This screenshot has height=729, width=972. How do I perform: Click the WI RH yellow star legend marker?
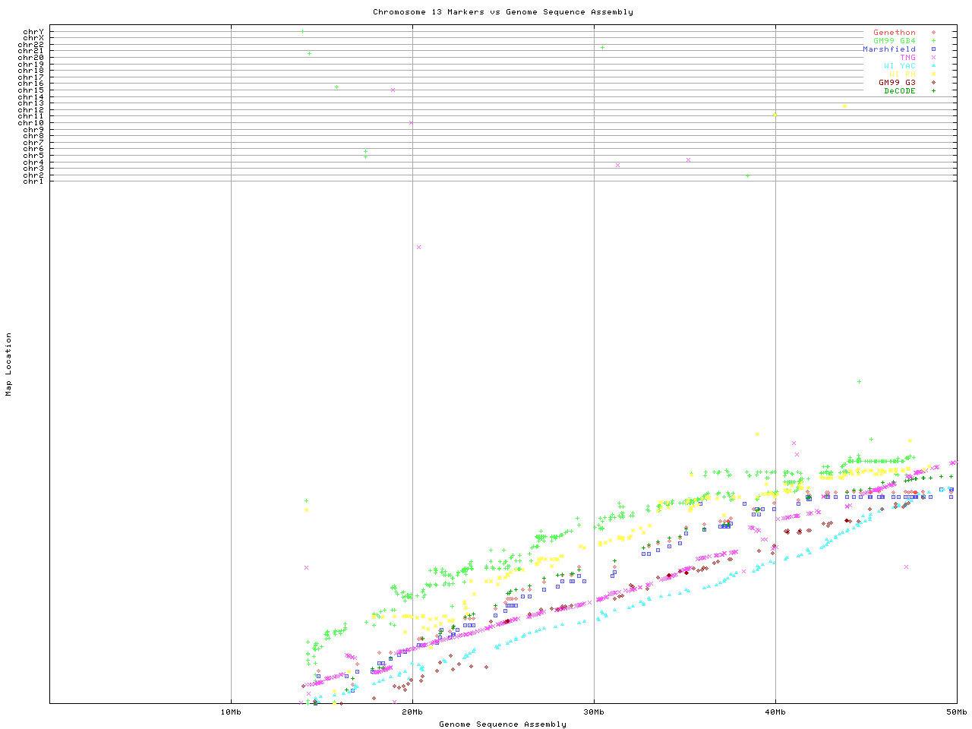(933, 74)
